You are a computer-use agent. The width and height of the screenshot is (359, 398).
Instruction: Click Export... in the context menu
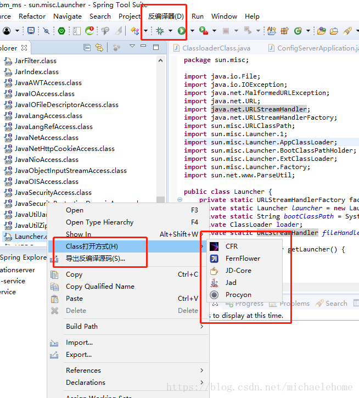128,355
